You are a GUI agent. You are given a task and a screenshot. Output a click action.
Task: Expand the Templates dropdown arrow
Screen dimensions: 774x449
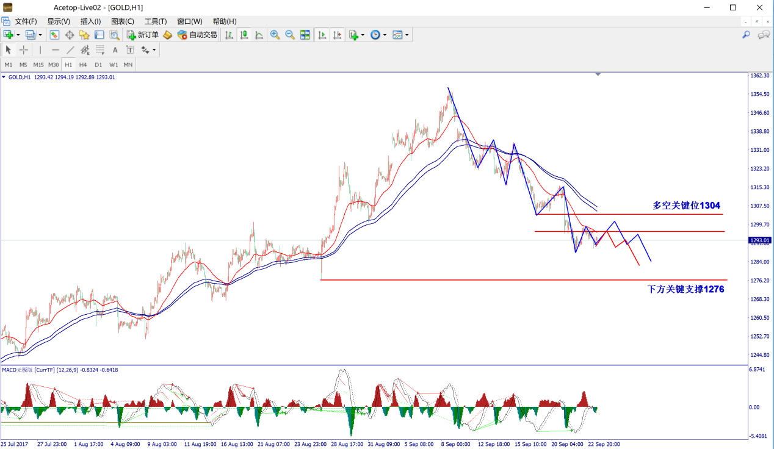tap(407, 35)
